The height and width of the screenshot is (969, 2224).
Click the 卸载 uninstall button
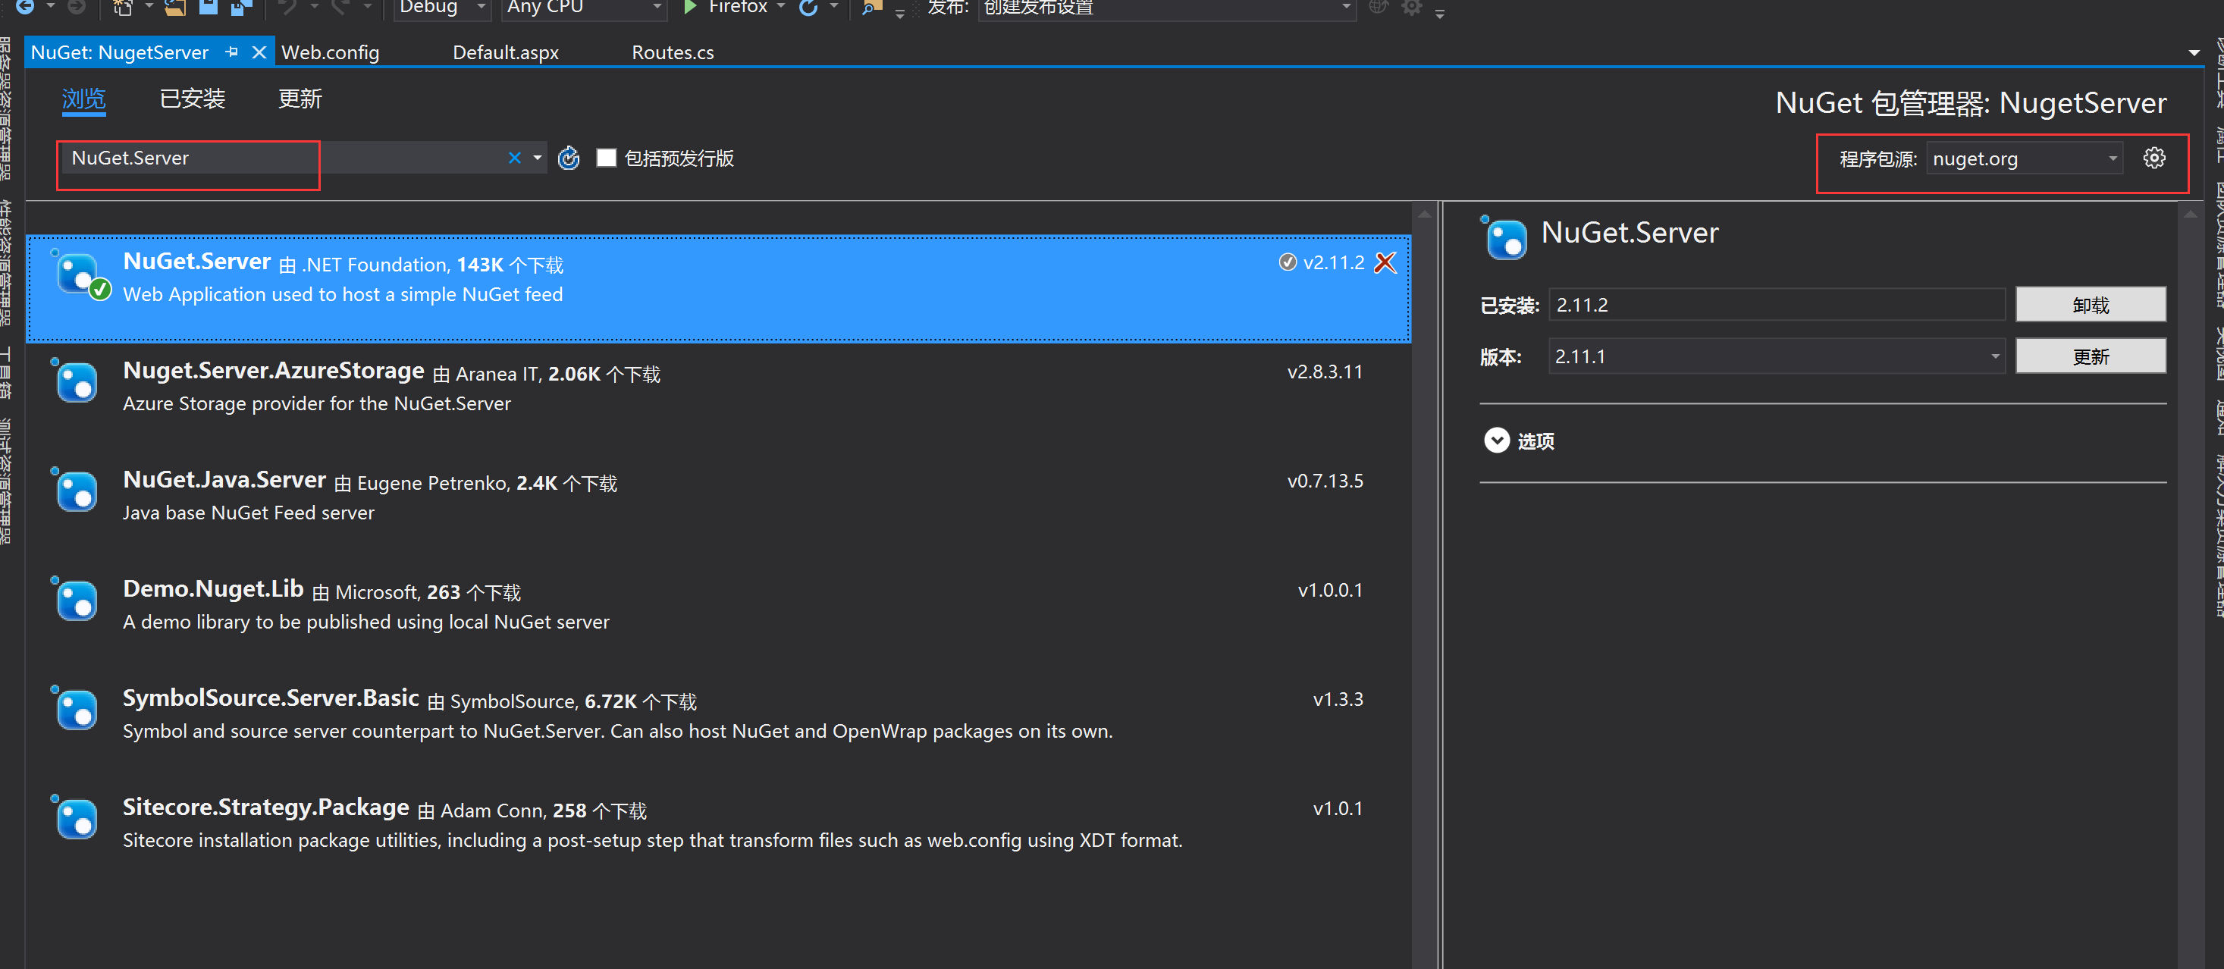coord(2091,305)
